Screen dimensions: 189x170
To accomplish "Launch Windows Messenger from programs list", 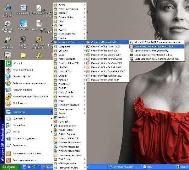I will click(x=70, y=147).
